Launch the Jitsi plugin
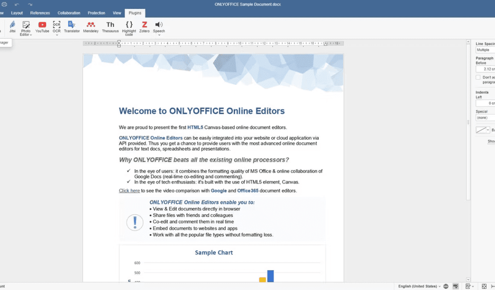The height and width of the screenshot is (290, 495). pos(12,27)
